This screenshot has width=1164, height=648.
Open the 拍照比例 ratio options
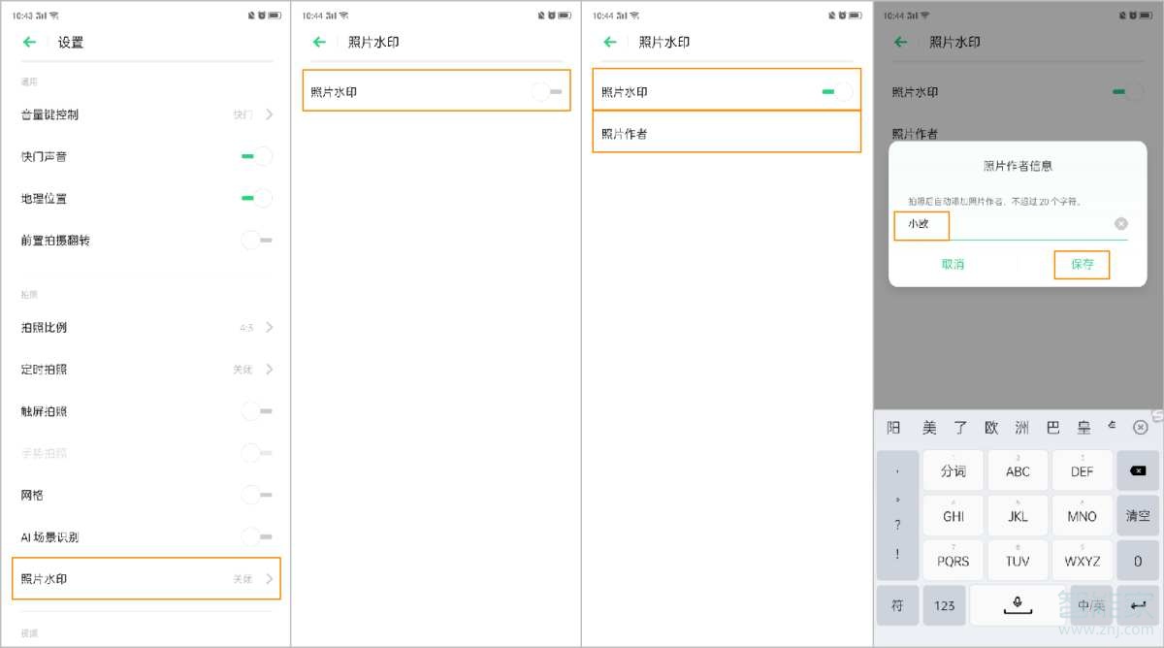click(x=145, y=327)
